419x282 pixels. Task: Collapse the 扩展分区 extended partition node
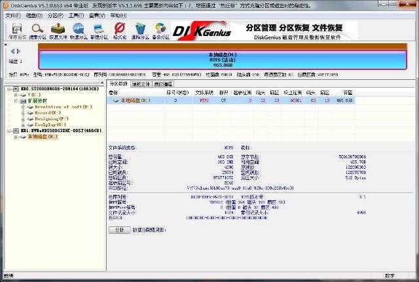point(16,101)
